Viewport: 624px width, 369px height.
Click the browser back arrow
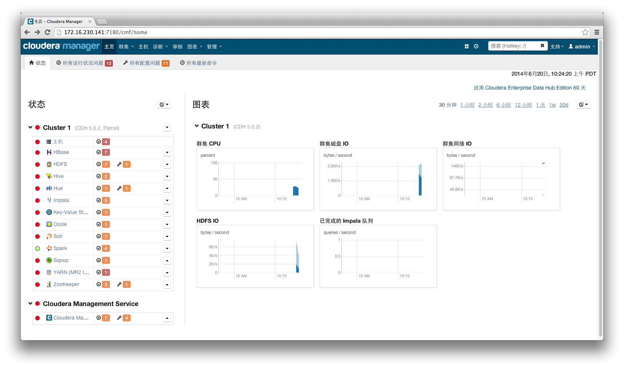pyautogui.click(x=27, y=32)
